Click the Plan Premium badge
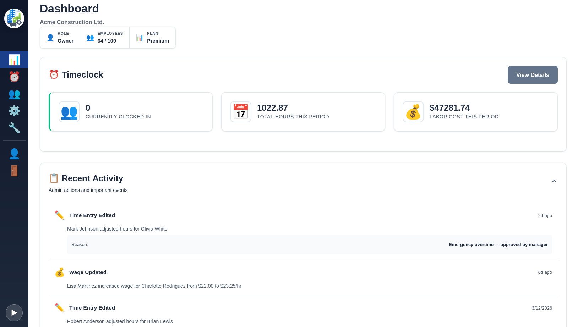 [x=152, y=37]
